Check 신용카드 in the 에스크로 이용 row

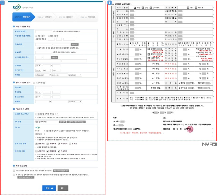(x=36, y=151)
